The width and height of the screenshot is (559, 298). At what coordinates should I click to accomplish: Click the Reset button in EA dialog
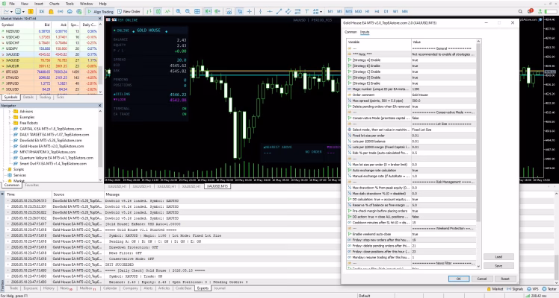(x=504, y=279)
